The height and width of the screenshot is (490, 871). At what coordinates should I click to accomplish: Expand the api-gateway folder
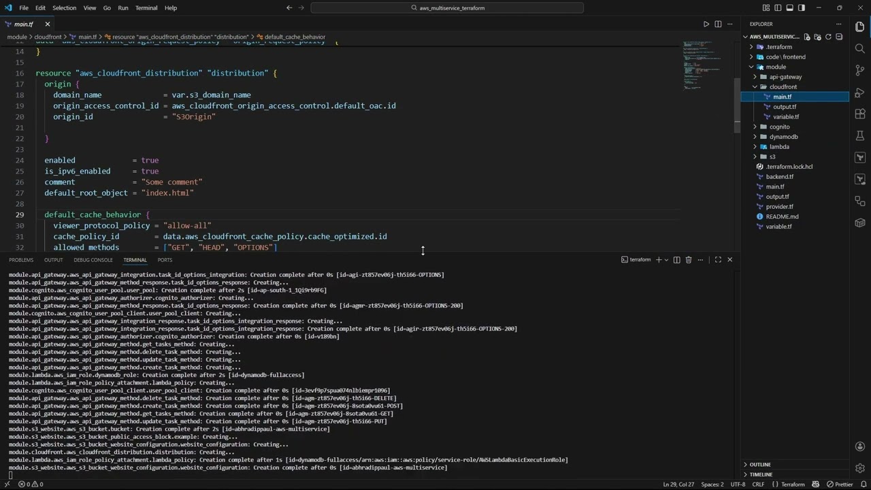click(x=795, y=77)
